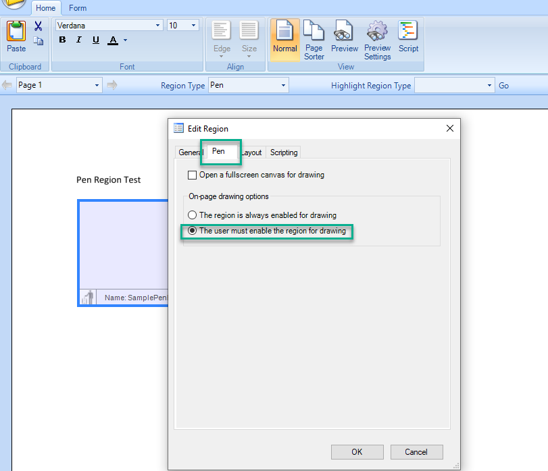548x471 pixels.
Task: Open the Script view
Action: (408, 36)
